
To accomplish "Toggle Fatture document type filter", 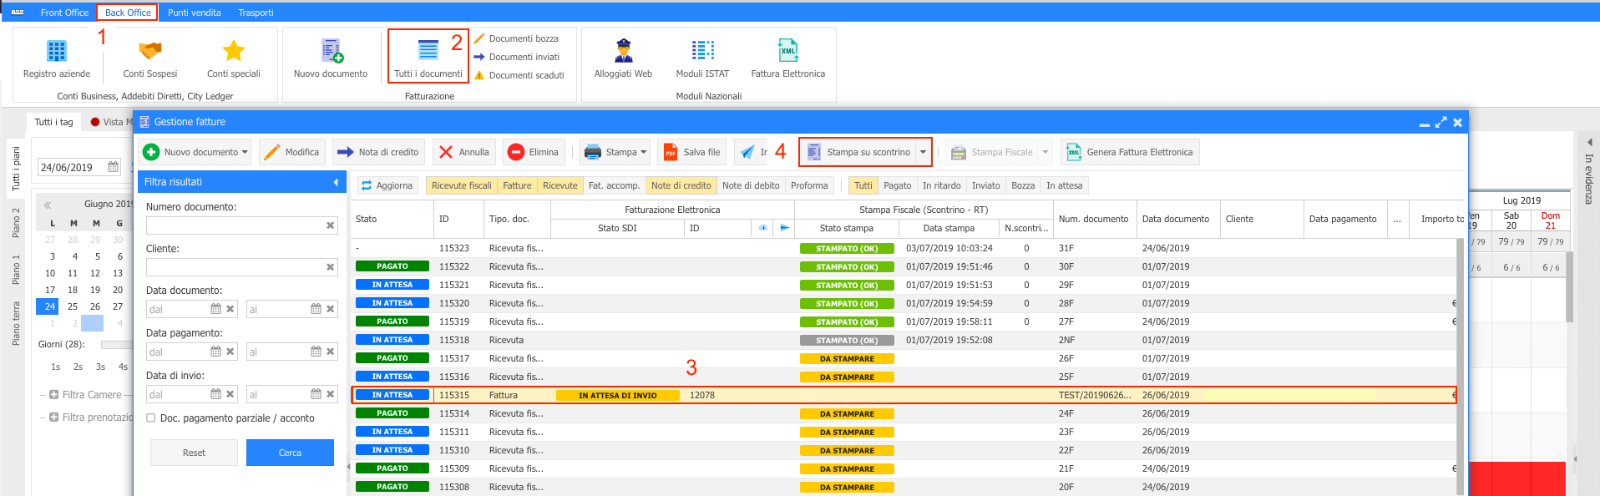I will tap(517, 185).
